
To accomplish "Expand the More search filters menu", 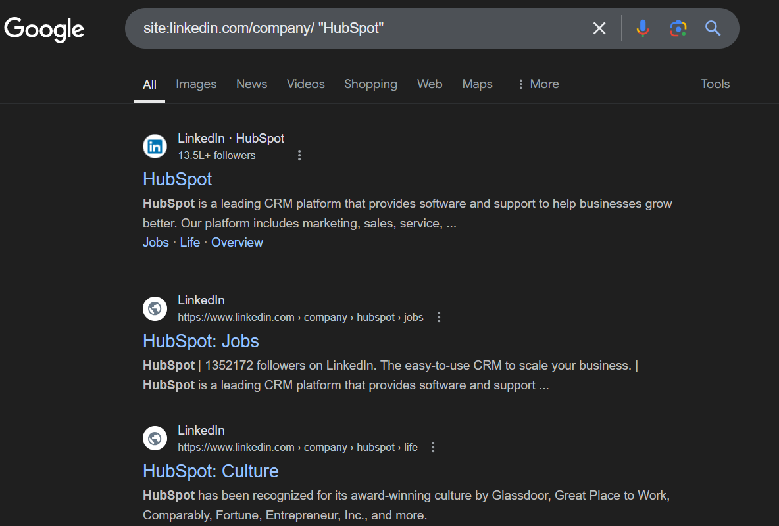I will [538, 84].
